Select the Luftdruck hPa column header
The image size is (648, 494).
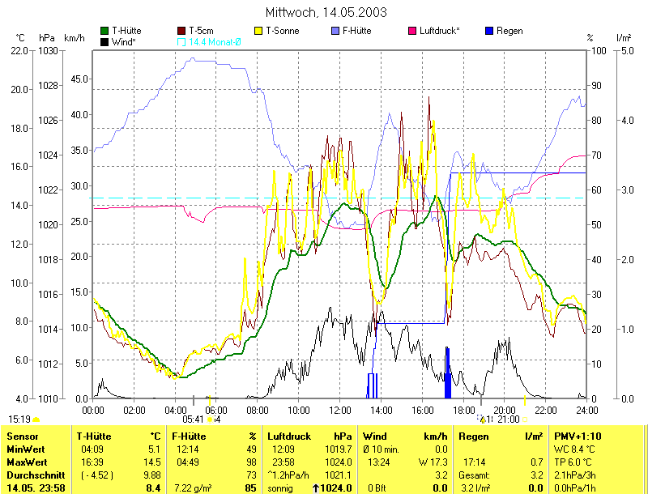309,437
